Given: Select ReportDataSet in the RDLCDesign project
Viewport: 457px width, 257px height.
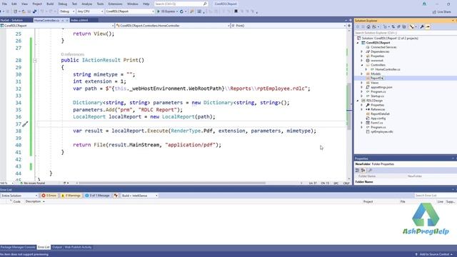Looking at the screenshot, I should tap(380, 114).
